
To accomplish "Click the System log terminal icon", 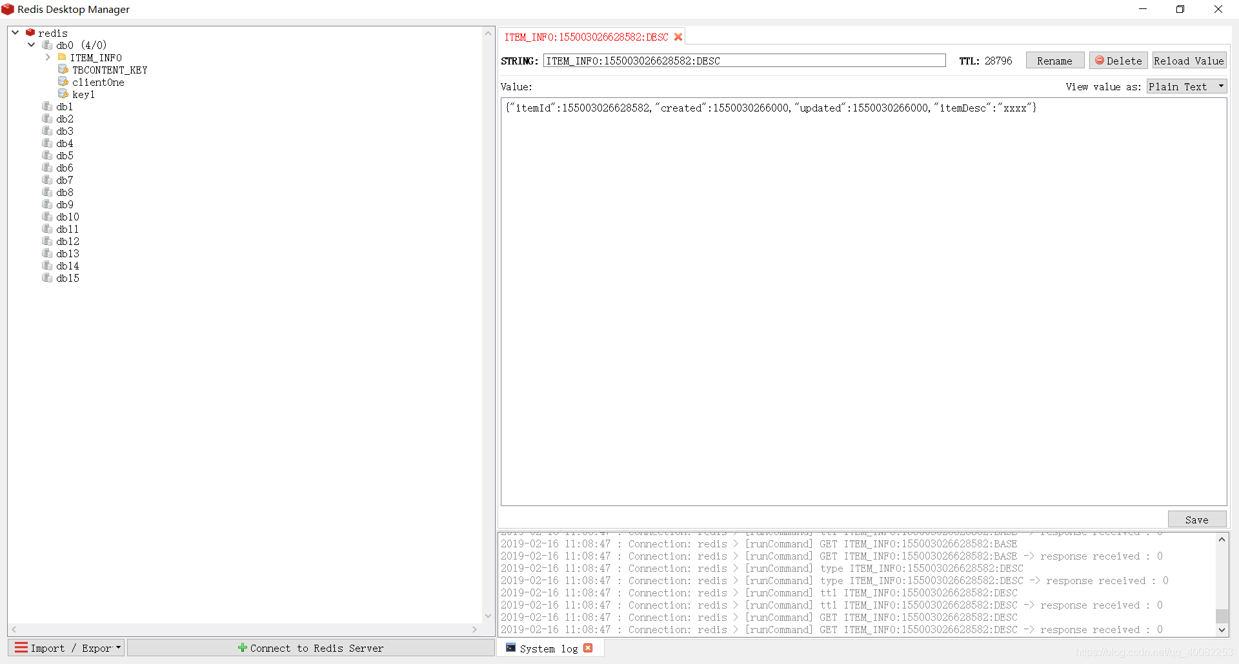I will click(510, 648).
